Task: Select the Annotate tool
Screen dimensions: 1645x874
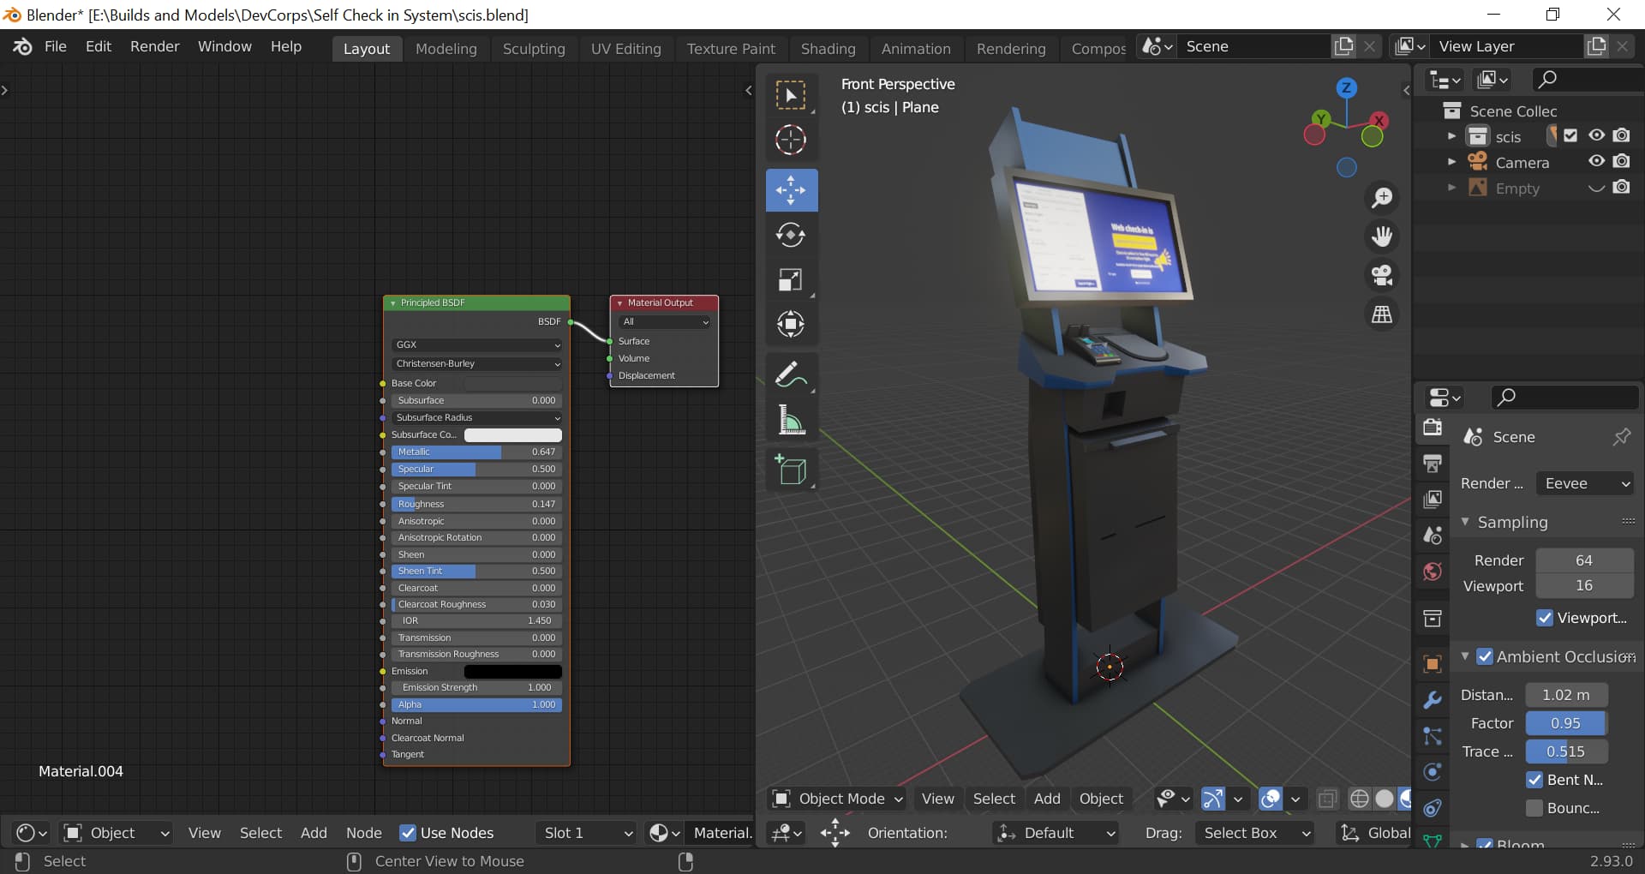Action: coord(791,374)
